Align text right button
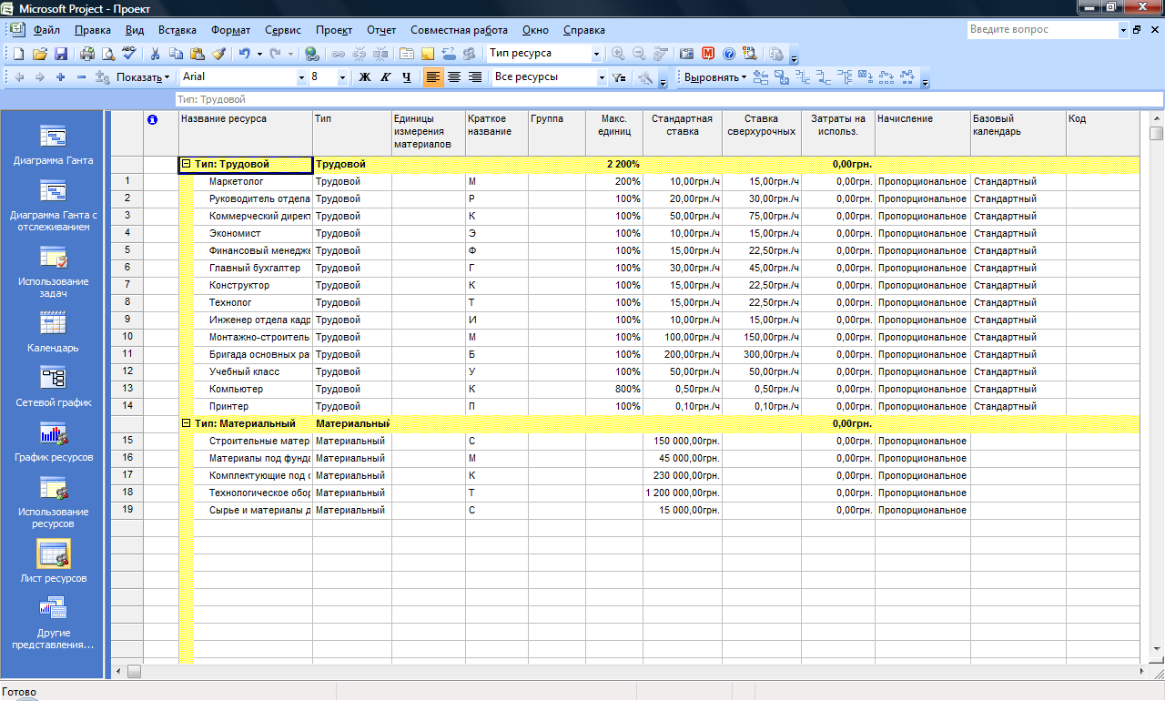The height and width of the screenshot is (701, 1165). (x=475, y=77)
